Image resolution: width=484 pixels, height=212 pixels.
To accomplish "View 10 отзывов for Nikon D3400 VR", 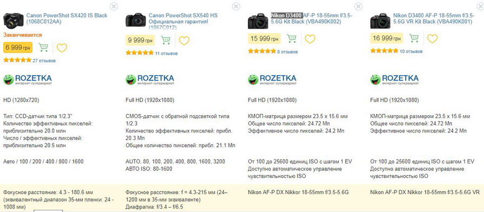I will 411,51.
